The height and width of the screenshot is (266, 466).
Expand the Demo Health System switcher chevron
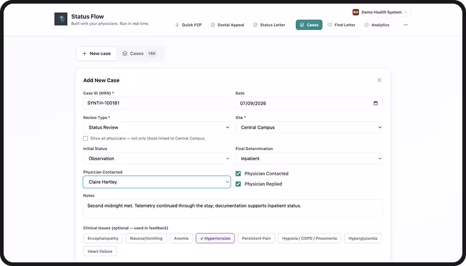click(406, 12)
